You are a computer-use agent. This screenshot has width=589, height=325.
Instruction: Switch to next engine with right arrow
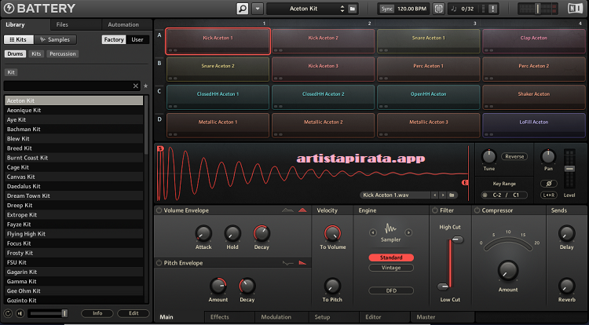point(408,232)
